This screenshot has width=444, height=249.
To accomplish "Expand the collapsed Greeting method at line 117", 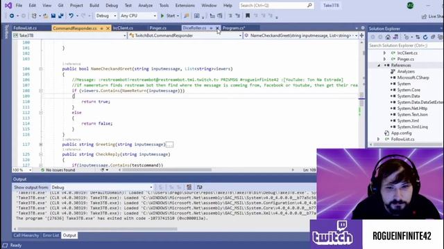I will (x=40, y=145).
